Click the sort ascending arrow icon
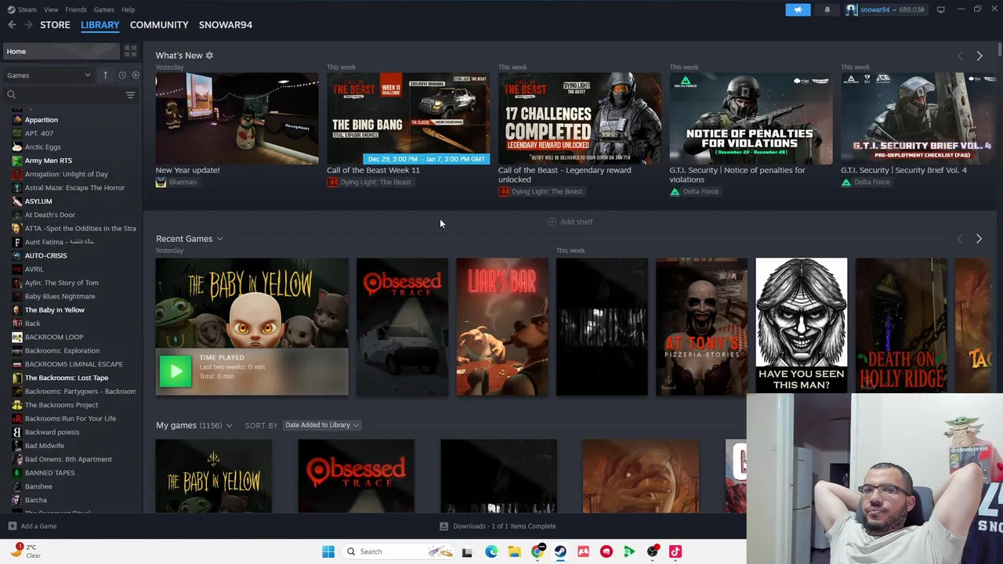 coord(105,75)
